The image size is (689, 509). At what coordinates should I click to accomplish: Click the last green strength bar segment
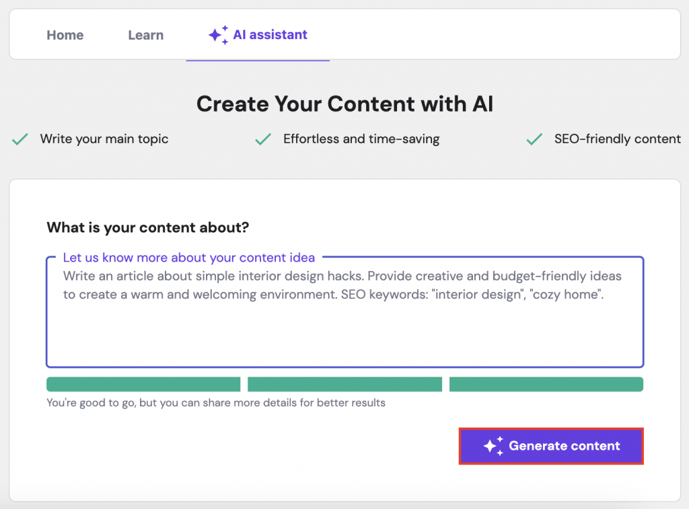pos(546,384)
